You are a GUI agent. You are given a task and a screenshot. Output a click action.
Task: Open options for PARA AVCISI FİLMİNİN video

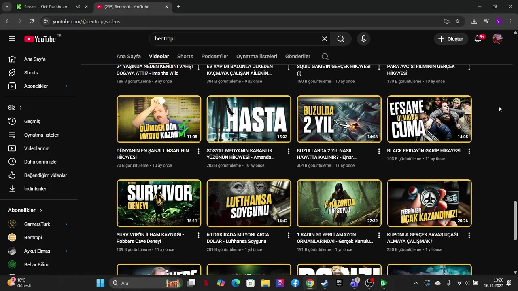[469, 67]
